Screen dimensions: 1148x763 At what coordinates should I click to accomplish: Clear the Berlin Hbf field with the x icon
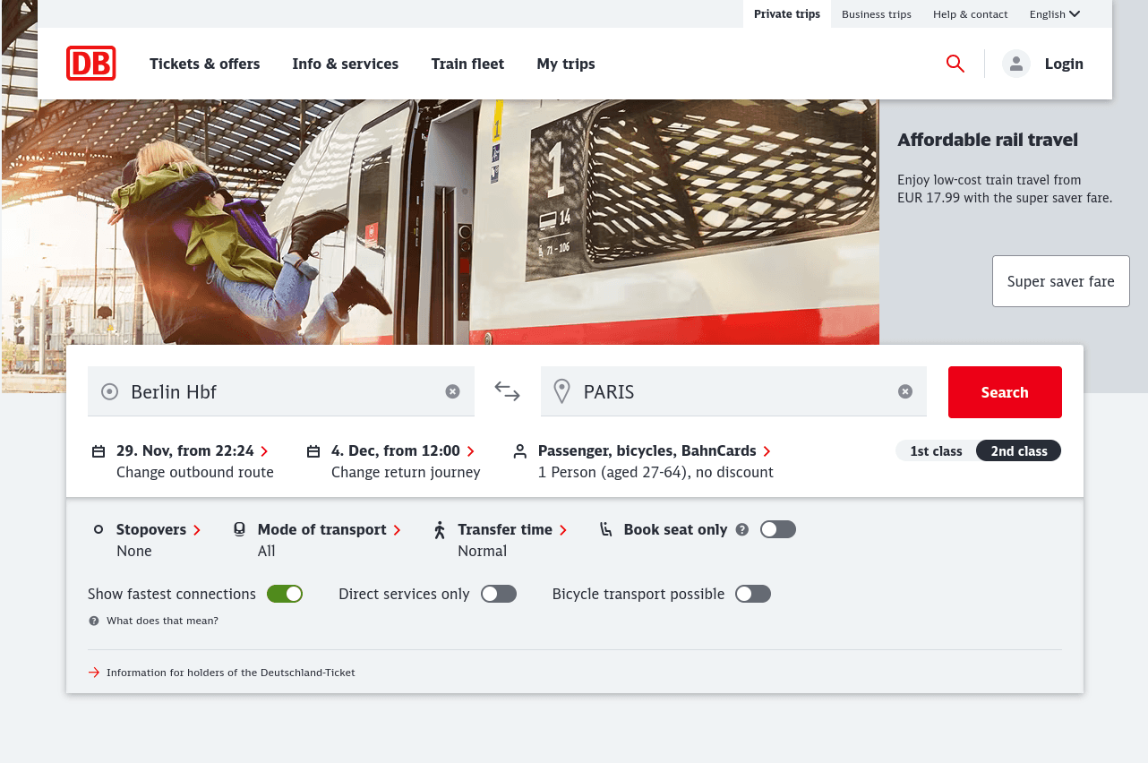(452, 391)
